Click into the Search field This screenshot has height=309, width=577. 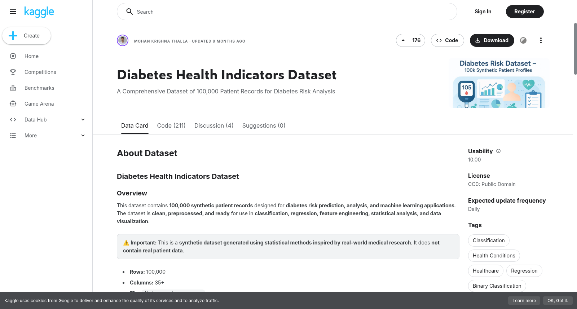coord(287,12)
